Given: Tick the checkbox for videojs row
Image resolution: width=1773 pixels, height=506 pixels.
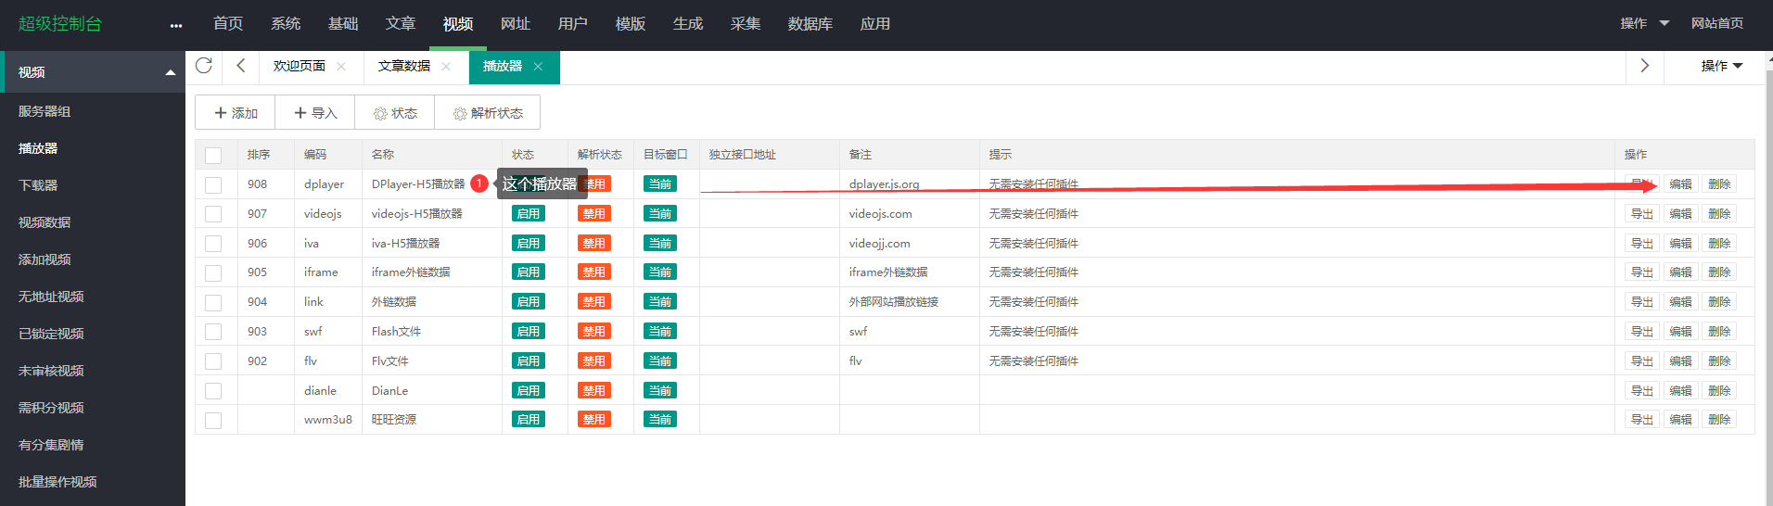Looking at the screenshot, I should (x=213, y=214).
